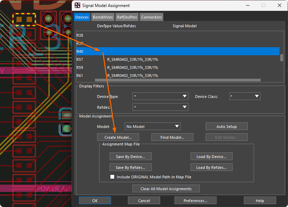Enable Include ORIGINAL Model Path checkbox
288x207 pixels.
click(112, 177)
